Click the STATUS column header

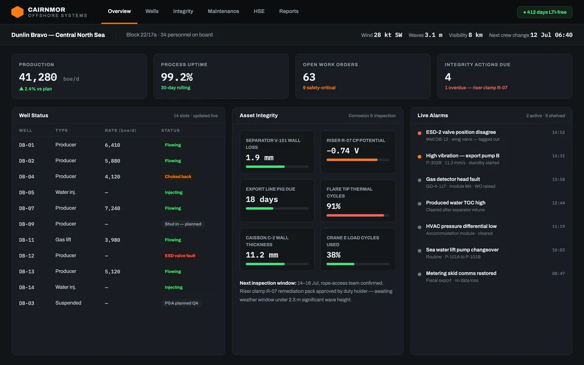(170, 130)
